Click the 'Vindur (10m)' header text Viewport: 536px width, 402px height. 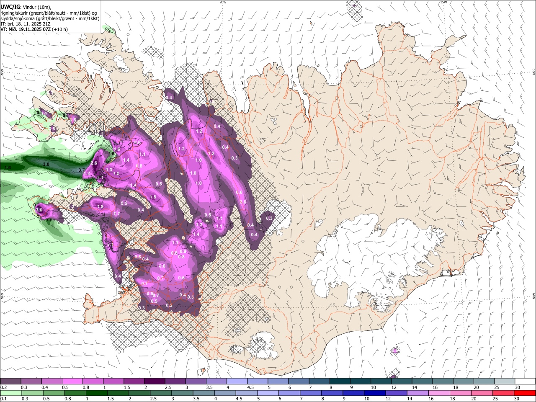[37, 6]
